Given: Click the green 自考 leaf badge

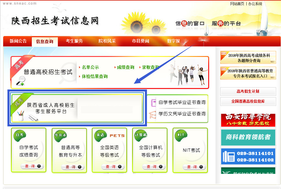Looking at the screenshot, I should [x=19, y=135].
